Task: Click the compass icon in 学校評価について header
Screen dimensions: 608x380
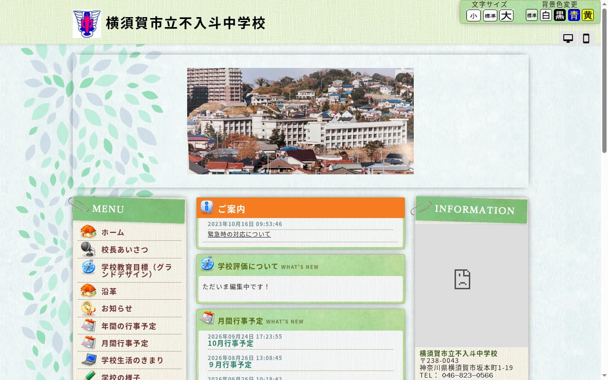Action: [207, 264]
